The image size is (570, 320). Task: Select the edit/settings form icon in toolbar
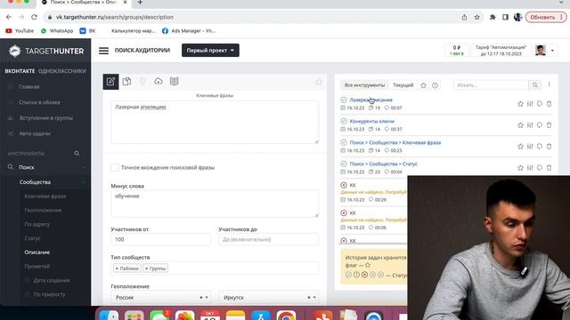point(110,82)
